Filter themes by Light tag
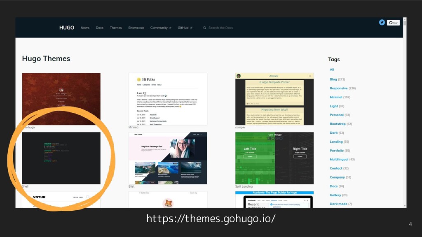422x237 pixels. tap(337, 106)
